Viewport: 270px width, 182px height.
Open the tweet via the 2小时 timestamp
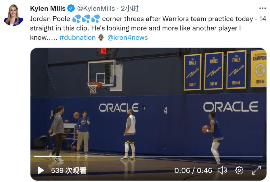(x=130, y=8)
